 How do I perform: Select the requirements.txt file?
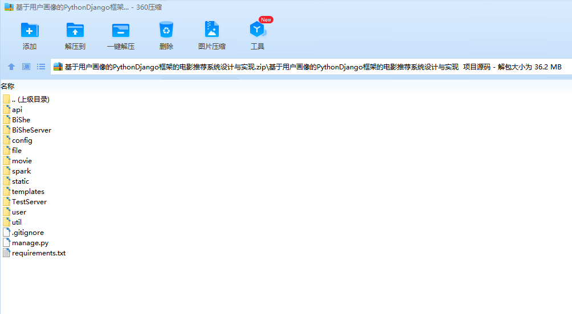click(34, 253)
